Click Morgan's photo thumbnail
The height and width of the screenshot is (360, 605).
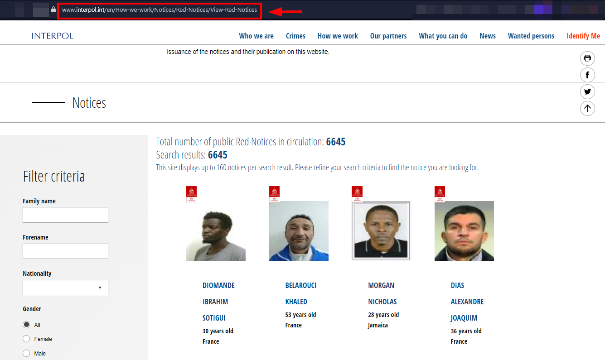381,231
